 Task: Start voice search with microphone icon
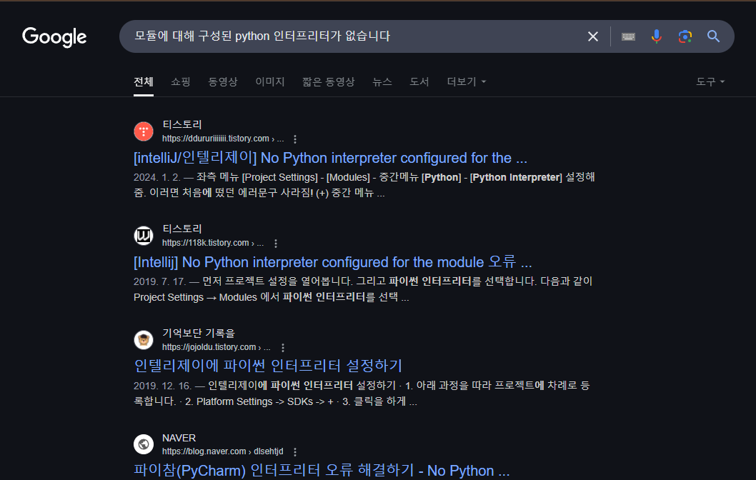(x=656, y=36)
